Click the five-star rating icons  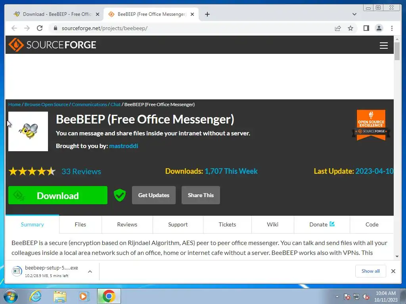pyautogui.click(x=32, y=171)
